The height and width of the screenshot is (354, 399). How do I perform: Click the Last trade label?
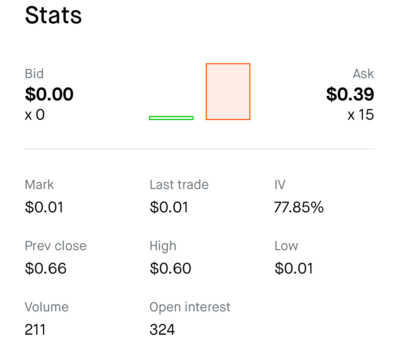[179, 185]
